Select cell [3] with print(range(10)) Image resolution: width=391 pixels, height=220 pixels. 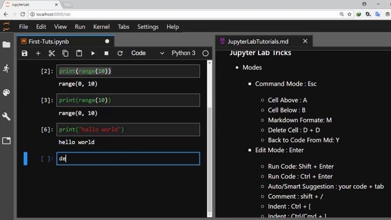click(128, 100)
